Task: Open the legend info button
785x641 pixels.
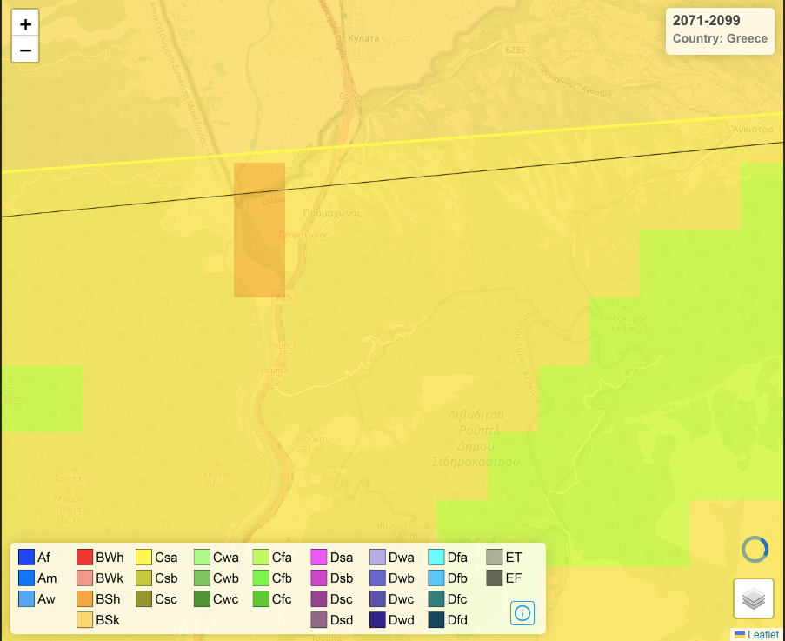Action: [x=522, y=613]
